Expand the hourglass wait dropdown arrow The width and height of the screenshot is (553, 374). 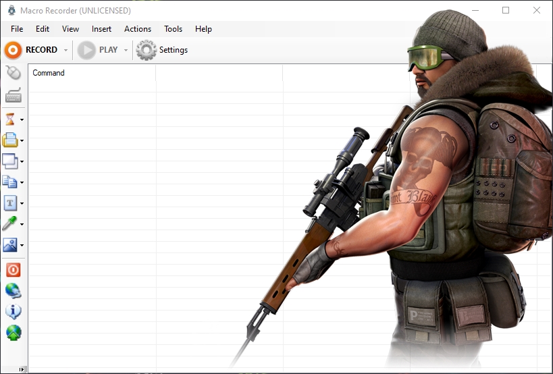(x=22, y=120)
